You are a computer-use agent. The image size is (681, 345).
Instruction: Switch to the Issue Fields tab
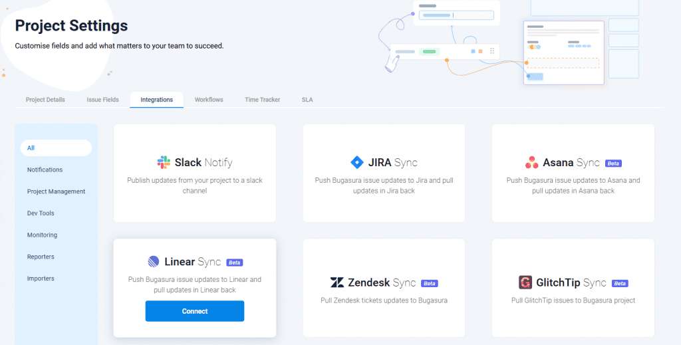[102, 100]
